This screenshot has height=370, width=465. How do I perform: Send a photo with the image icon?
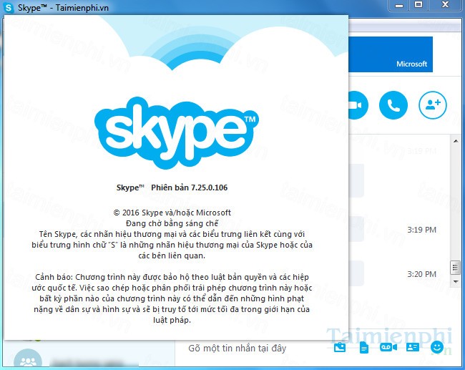340,347
